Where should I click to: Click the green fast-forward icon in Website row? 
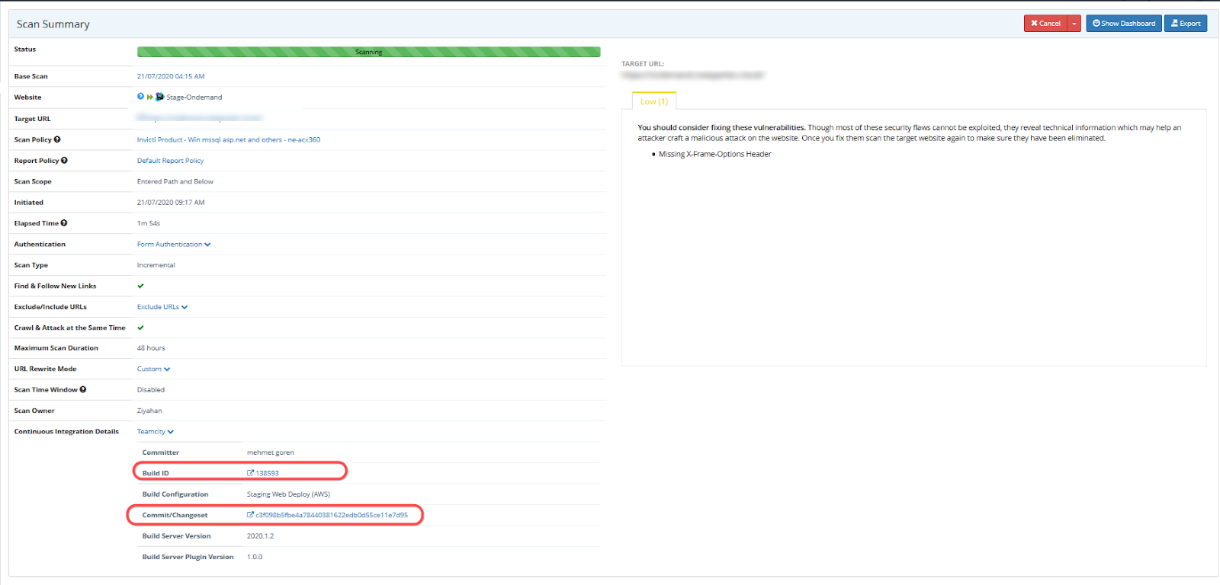click(149, 97)
